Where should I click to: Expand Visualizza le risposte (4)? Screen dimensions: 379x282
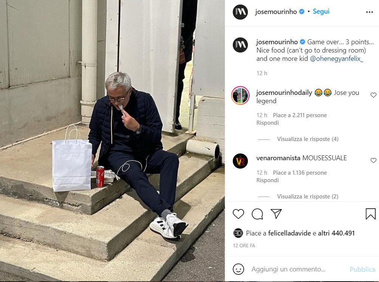(308, 139)
